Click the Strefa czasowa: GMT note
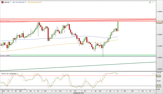Screen dimensions: 163x94 tap(20, 89)
